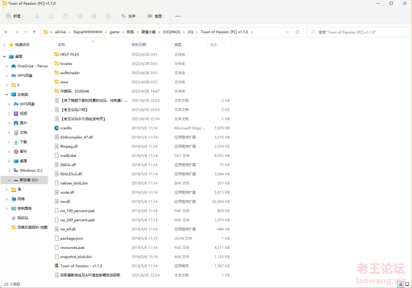
Task: Select nw_100_percent.pak file
Action: tap(77, 211)
